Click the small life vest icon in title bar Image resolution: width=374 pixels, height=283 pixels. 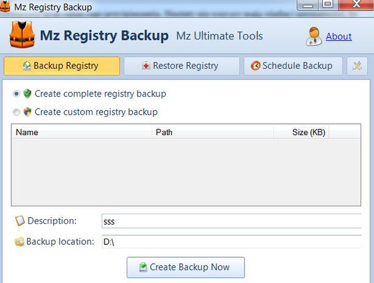tap(5, 7)
